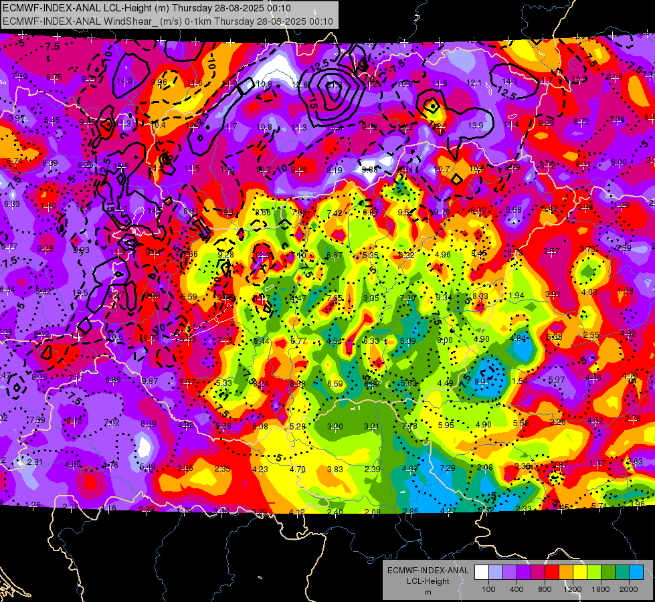
Task: Click the sky-blue legend swatch at the end
Action: point(636,573)
